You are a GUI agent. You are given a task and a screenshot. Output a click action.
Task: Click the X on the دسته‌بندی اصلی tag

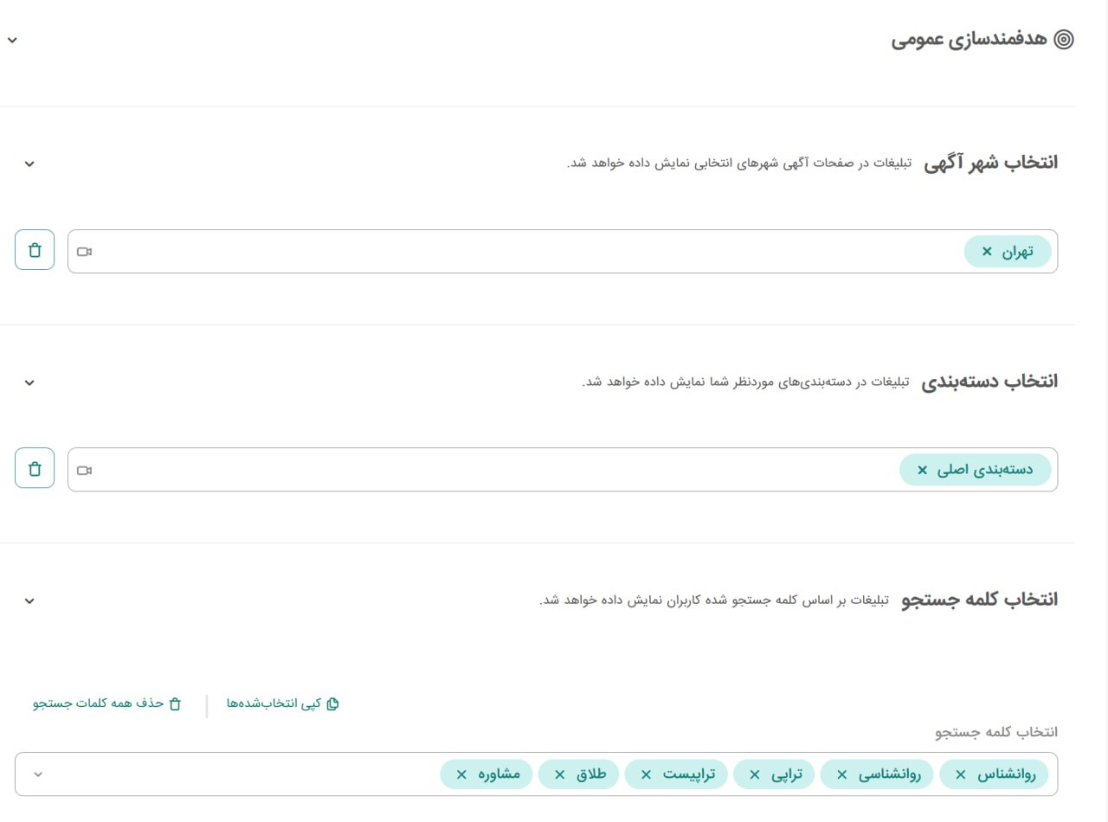[x=923, y=470]
